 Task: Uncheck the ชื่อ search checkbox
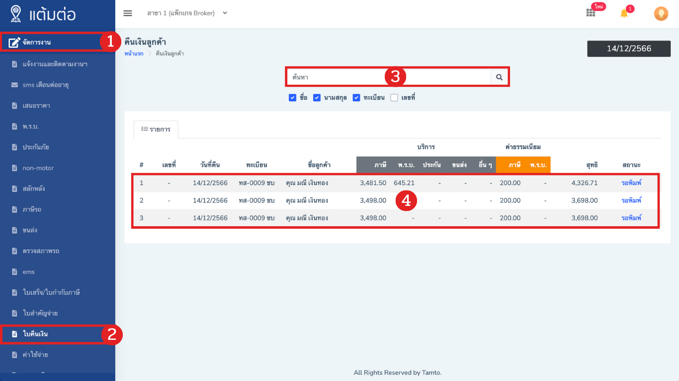coord(292,98)
